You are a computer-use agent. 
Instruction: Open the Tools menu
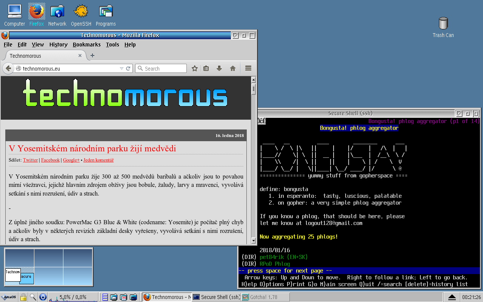click(x=112, y=45)
